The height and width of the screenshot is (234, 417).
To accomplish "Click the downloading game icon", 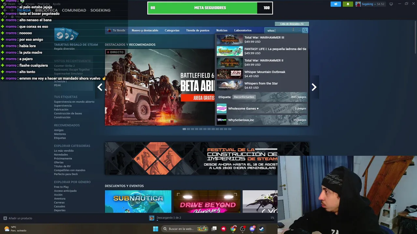I will pyautogui.click(x=151, y=218).
